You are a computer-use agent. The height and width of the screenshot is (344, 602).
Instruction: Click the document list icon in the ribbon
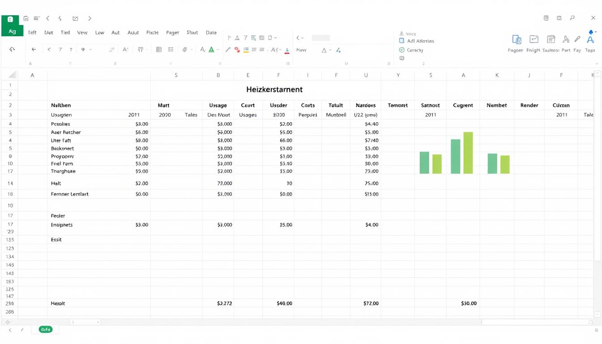tap(159, 50)
